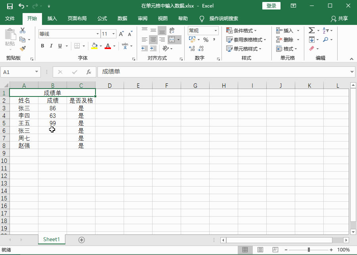Toggle bold formatting with the B icon
Image resolution: width=357 pixels, height=255 pixels.
[42, 46]
